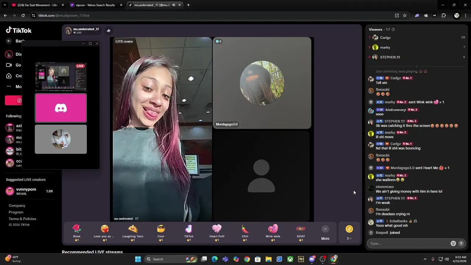Click EckøBanks username in chat
This screenshot has width=471, height=265.
pyautogui.click(x=398, y=221)
